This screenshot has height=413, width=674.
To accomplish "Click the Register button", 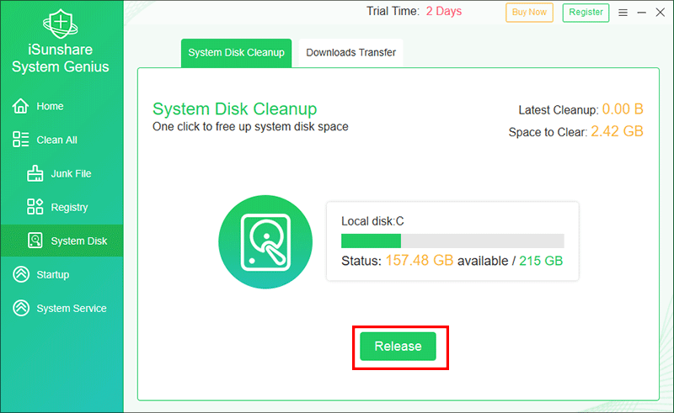I will click(586, 12).
